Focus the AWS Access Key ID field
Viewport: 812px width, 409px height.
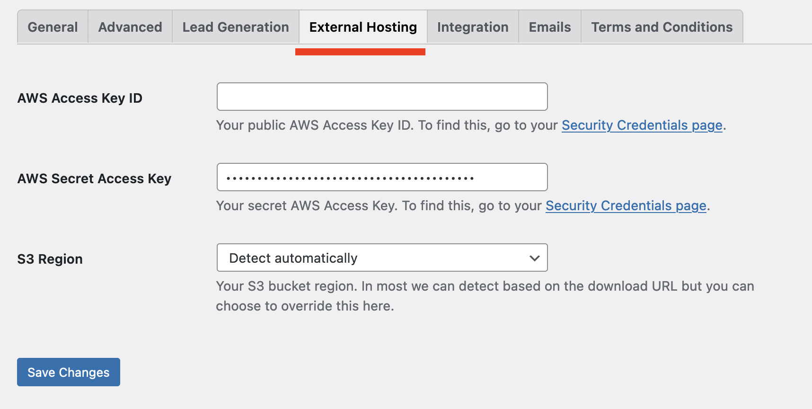[x=382, y=97]
